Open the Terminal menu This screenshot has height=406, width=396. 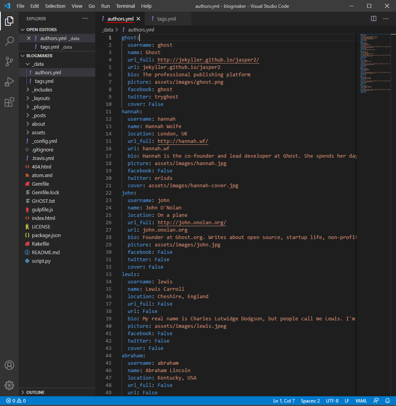tap(126, 6)
